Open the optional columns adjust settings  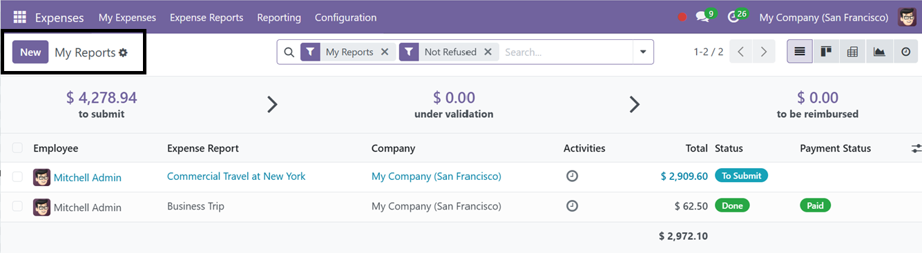916,148
